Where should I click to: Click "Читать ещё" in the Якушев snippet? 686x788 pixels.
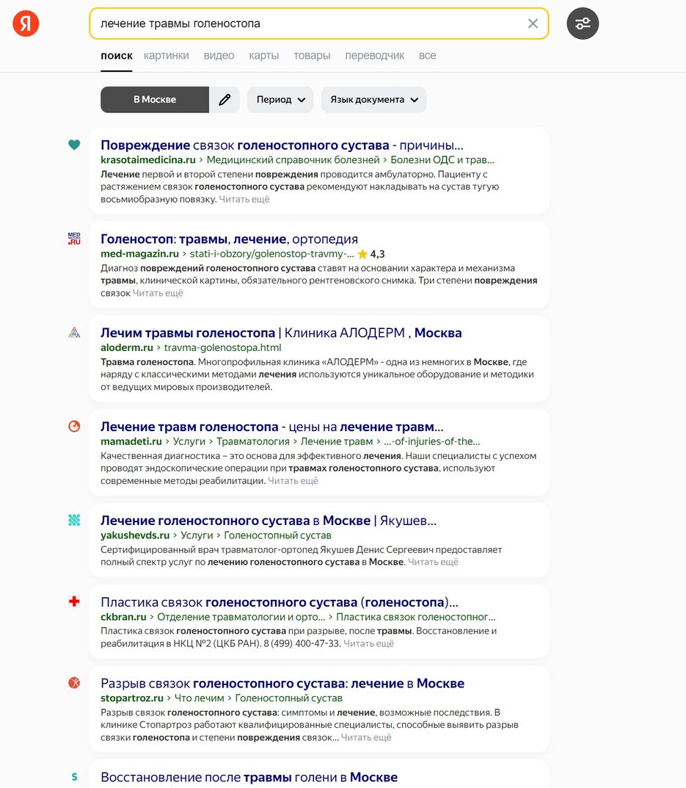433,562
